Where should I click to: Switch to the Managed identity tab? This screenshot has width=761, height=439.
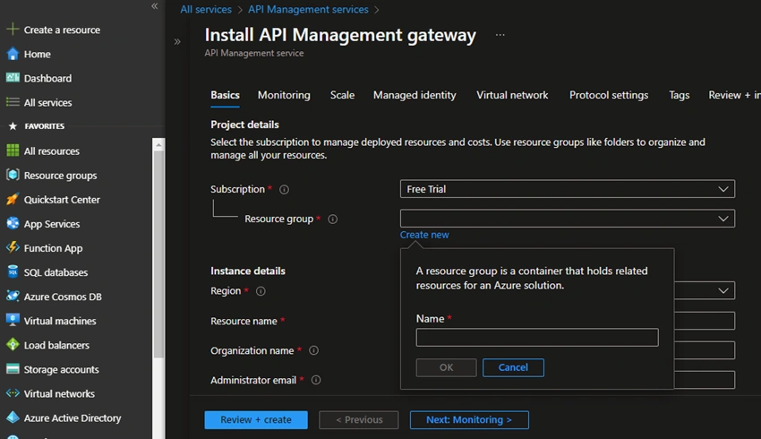tap(415, 95)
